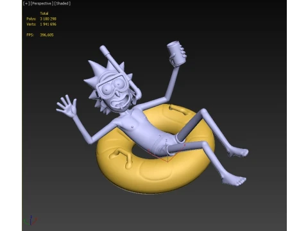This screenshot has height=231, width=308.
Task: Click the FPS value 396,605
Action: point(47,35)
